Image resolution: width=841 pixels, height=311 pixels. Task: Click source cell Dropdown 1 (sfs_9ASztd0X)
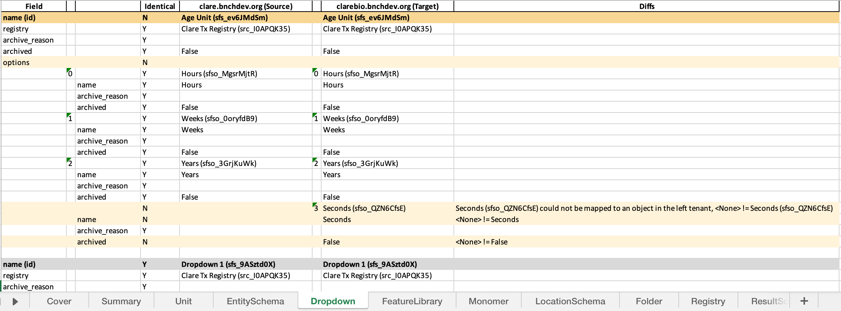pos(245,264)
